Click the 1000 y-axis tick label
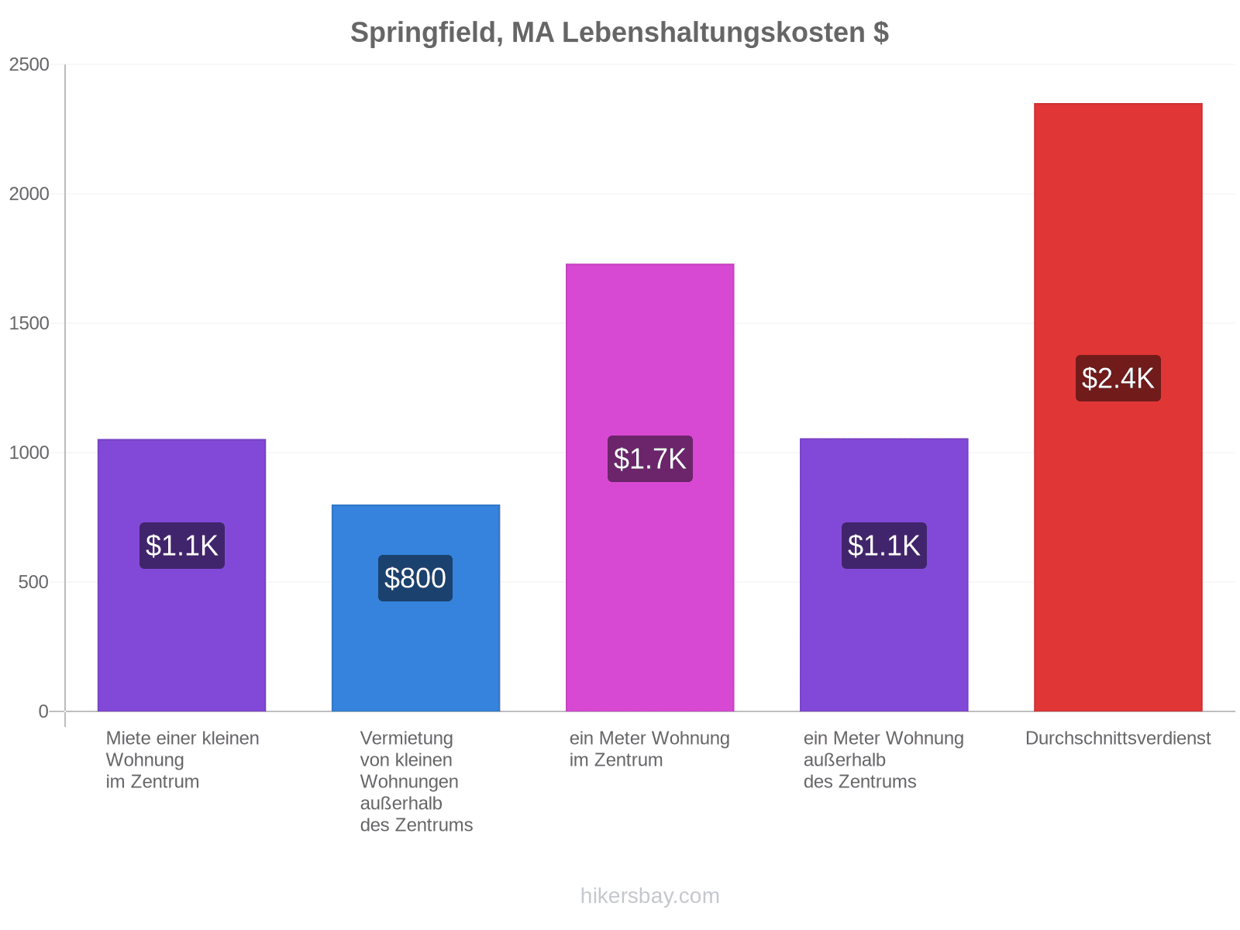The width and height of the screenshot is (1240, 930). click(x=29, y=453)
